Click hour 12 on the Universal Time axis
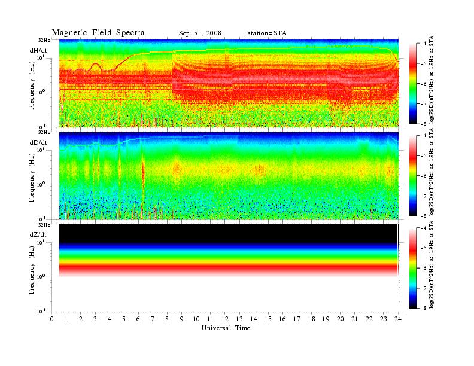The width and height of the screenshot is (474, 366). click(225, 319)
